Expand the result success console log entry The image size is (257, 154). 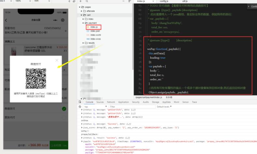[x=82, y=138]
